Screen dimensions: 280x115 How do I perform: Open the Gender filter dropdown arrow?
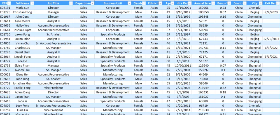pyautogui.click(x=144, y=3)
